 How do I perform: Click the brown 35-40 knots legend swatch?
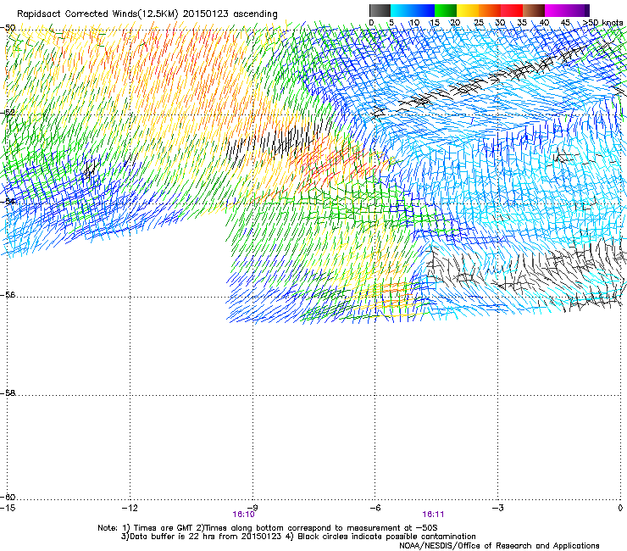(x=534, y=10)
